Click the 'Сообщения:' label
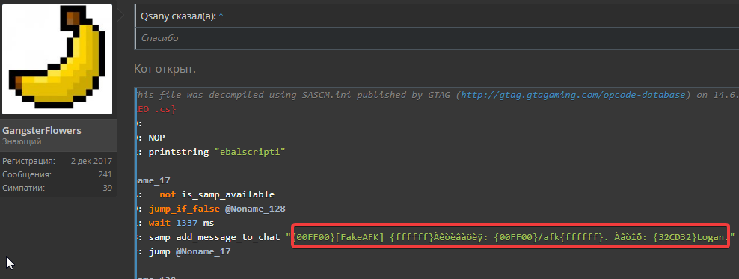 (27, 174)
